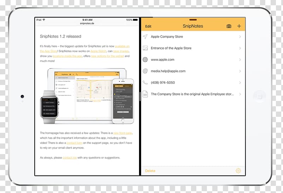Open the camera icon in SnipNotes header

[x=229, y=26]
